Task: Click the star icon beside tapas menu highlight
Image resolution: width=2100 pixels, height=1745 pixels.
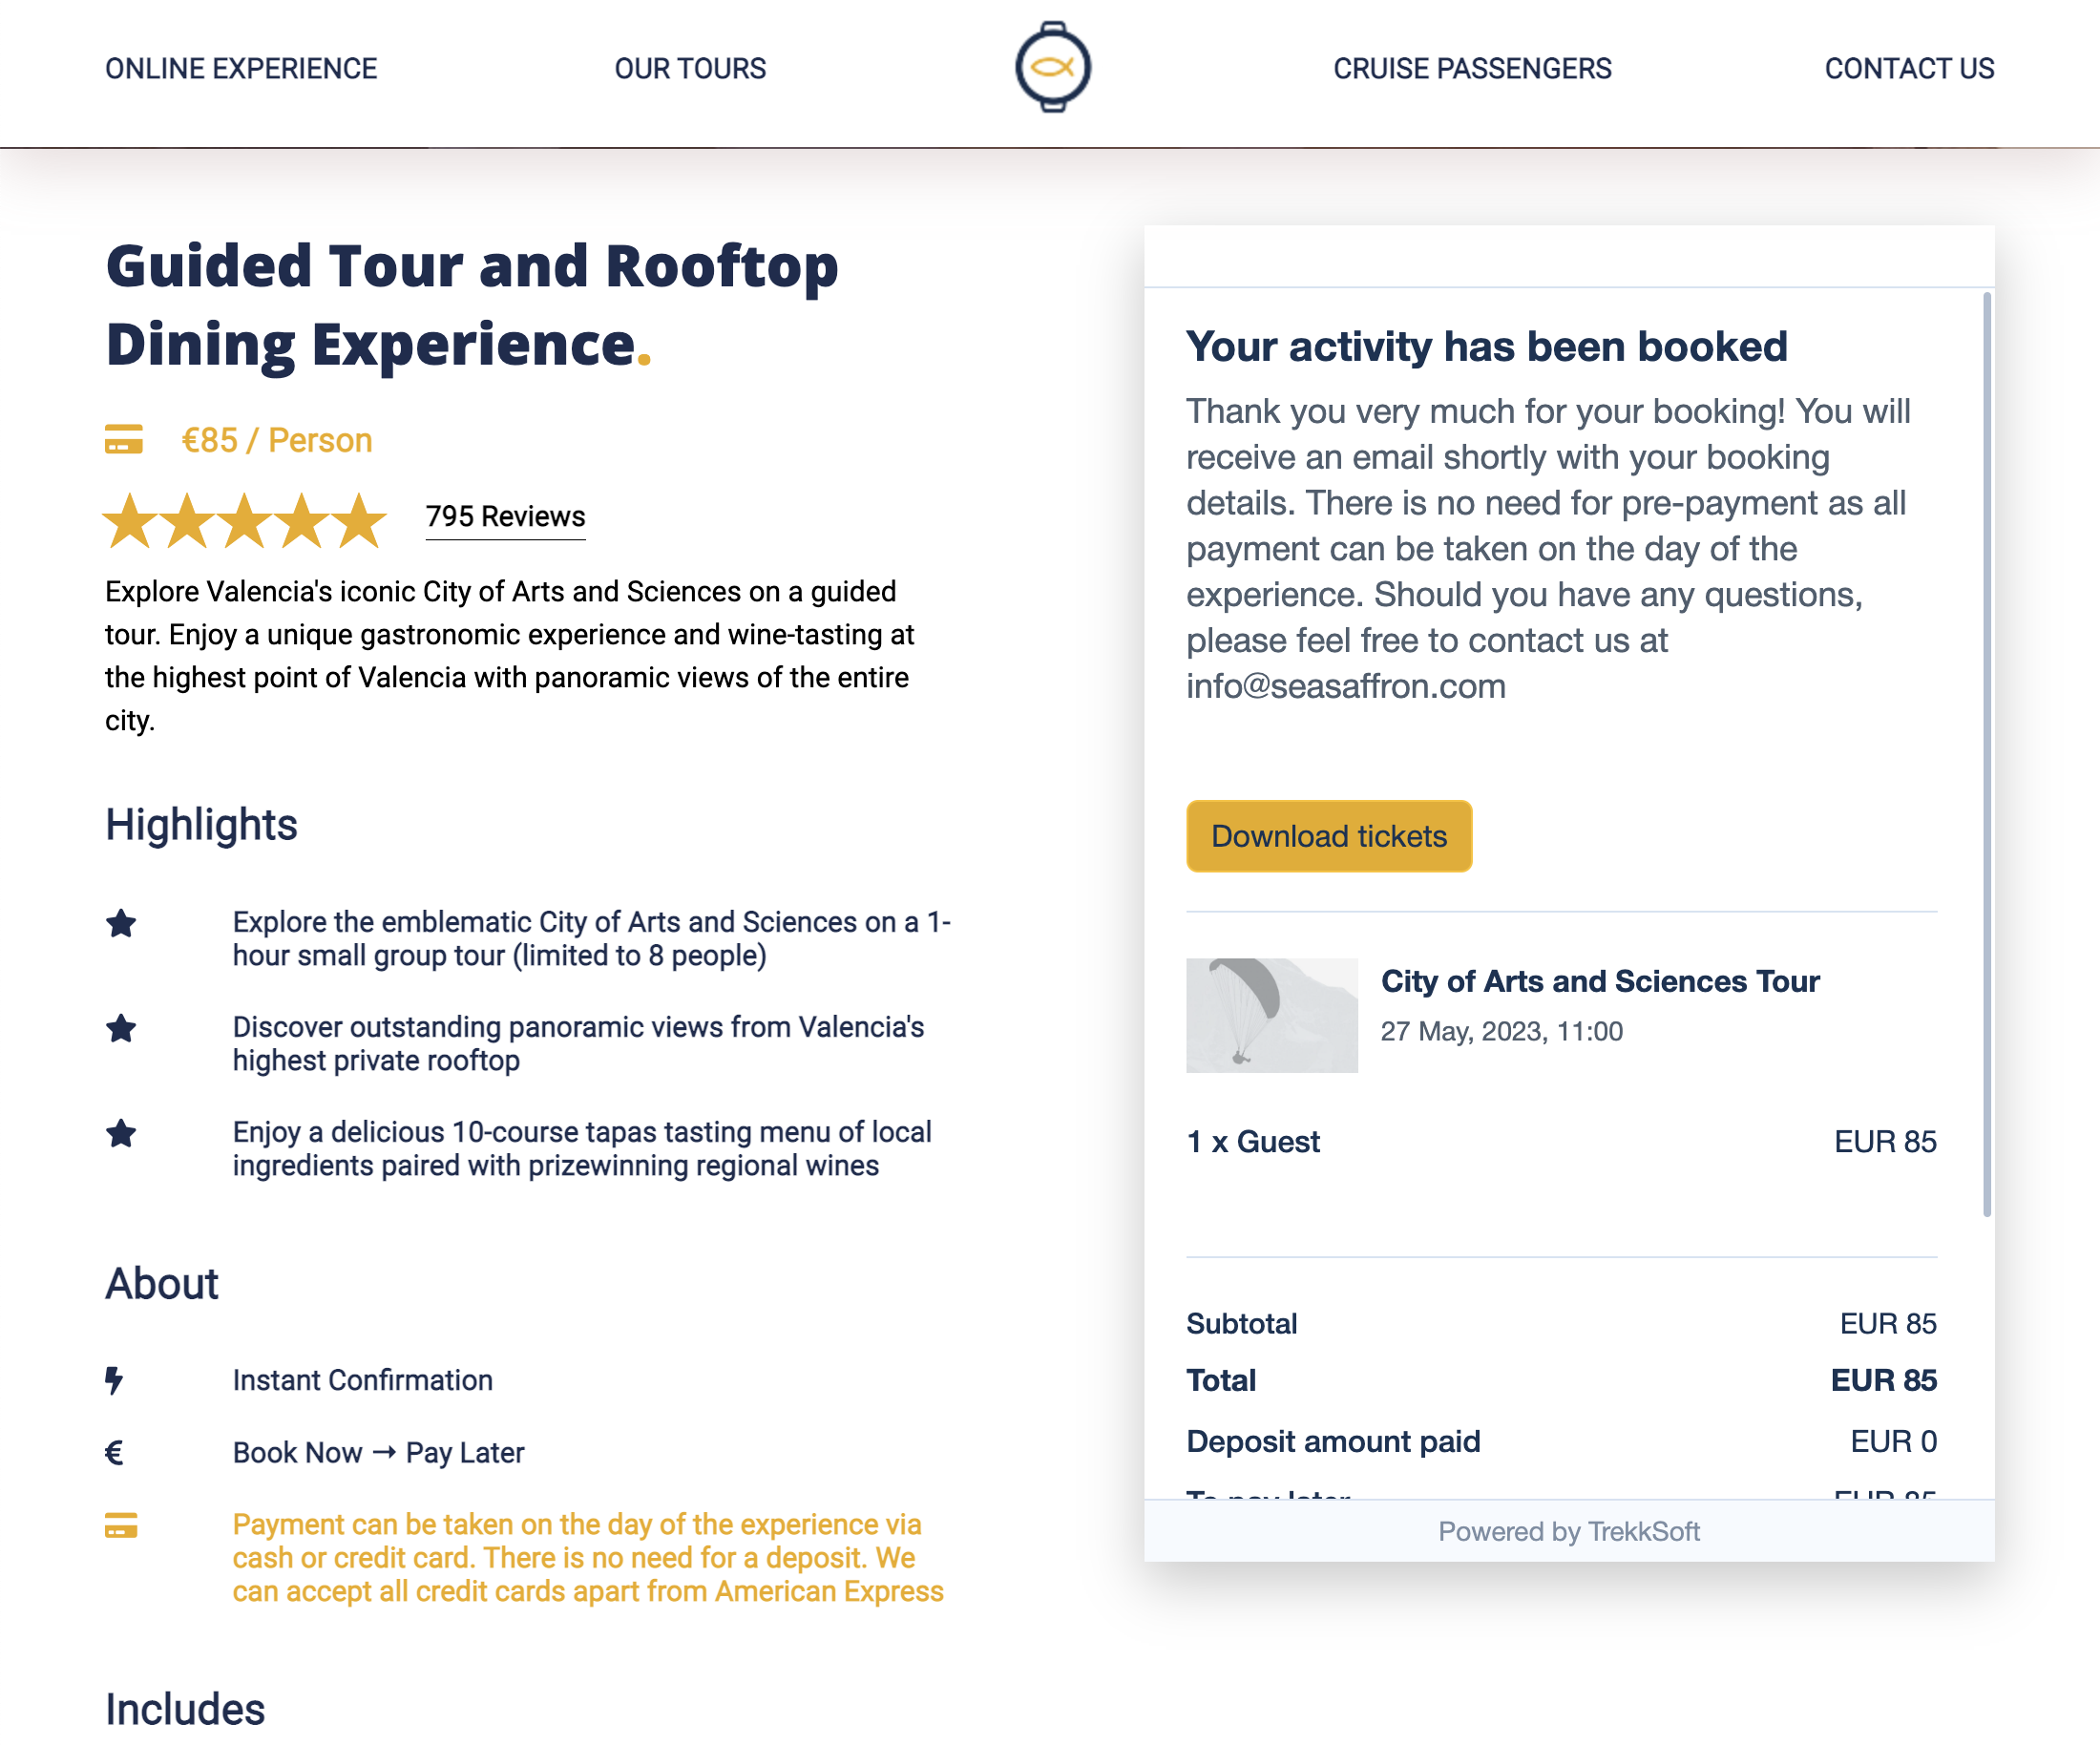Action: [121, 1133]
